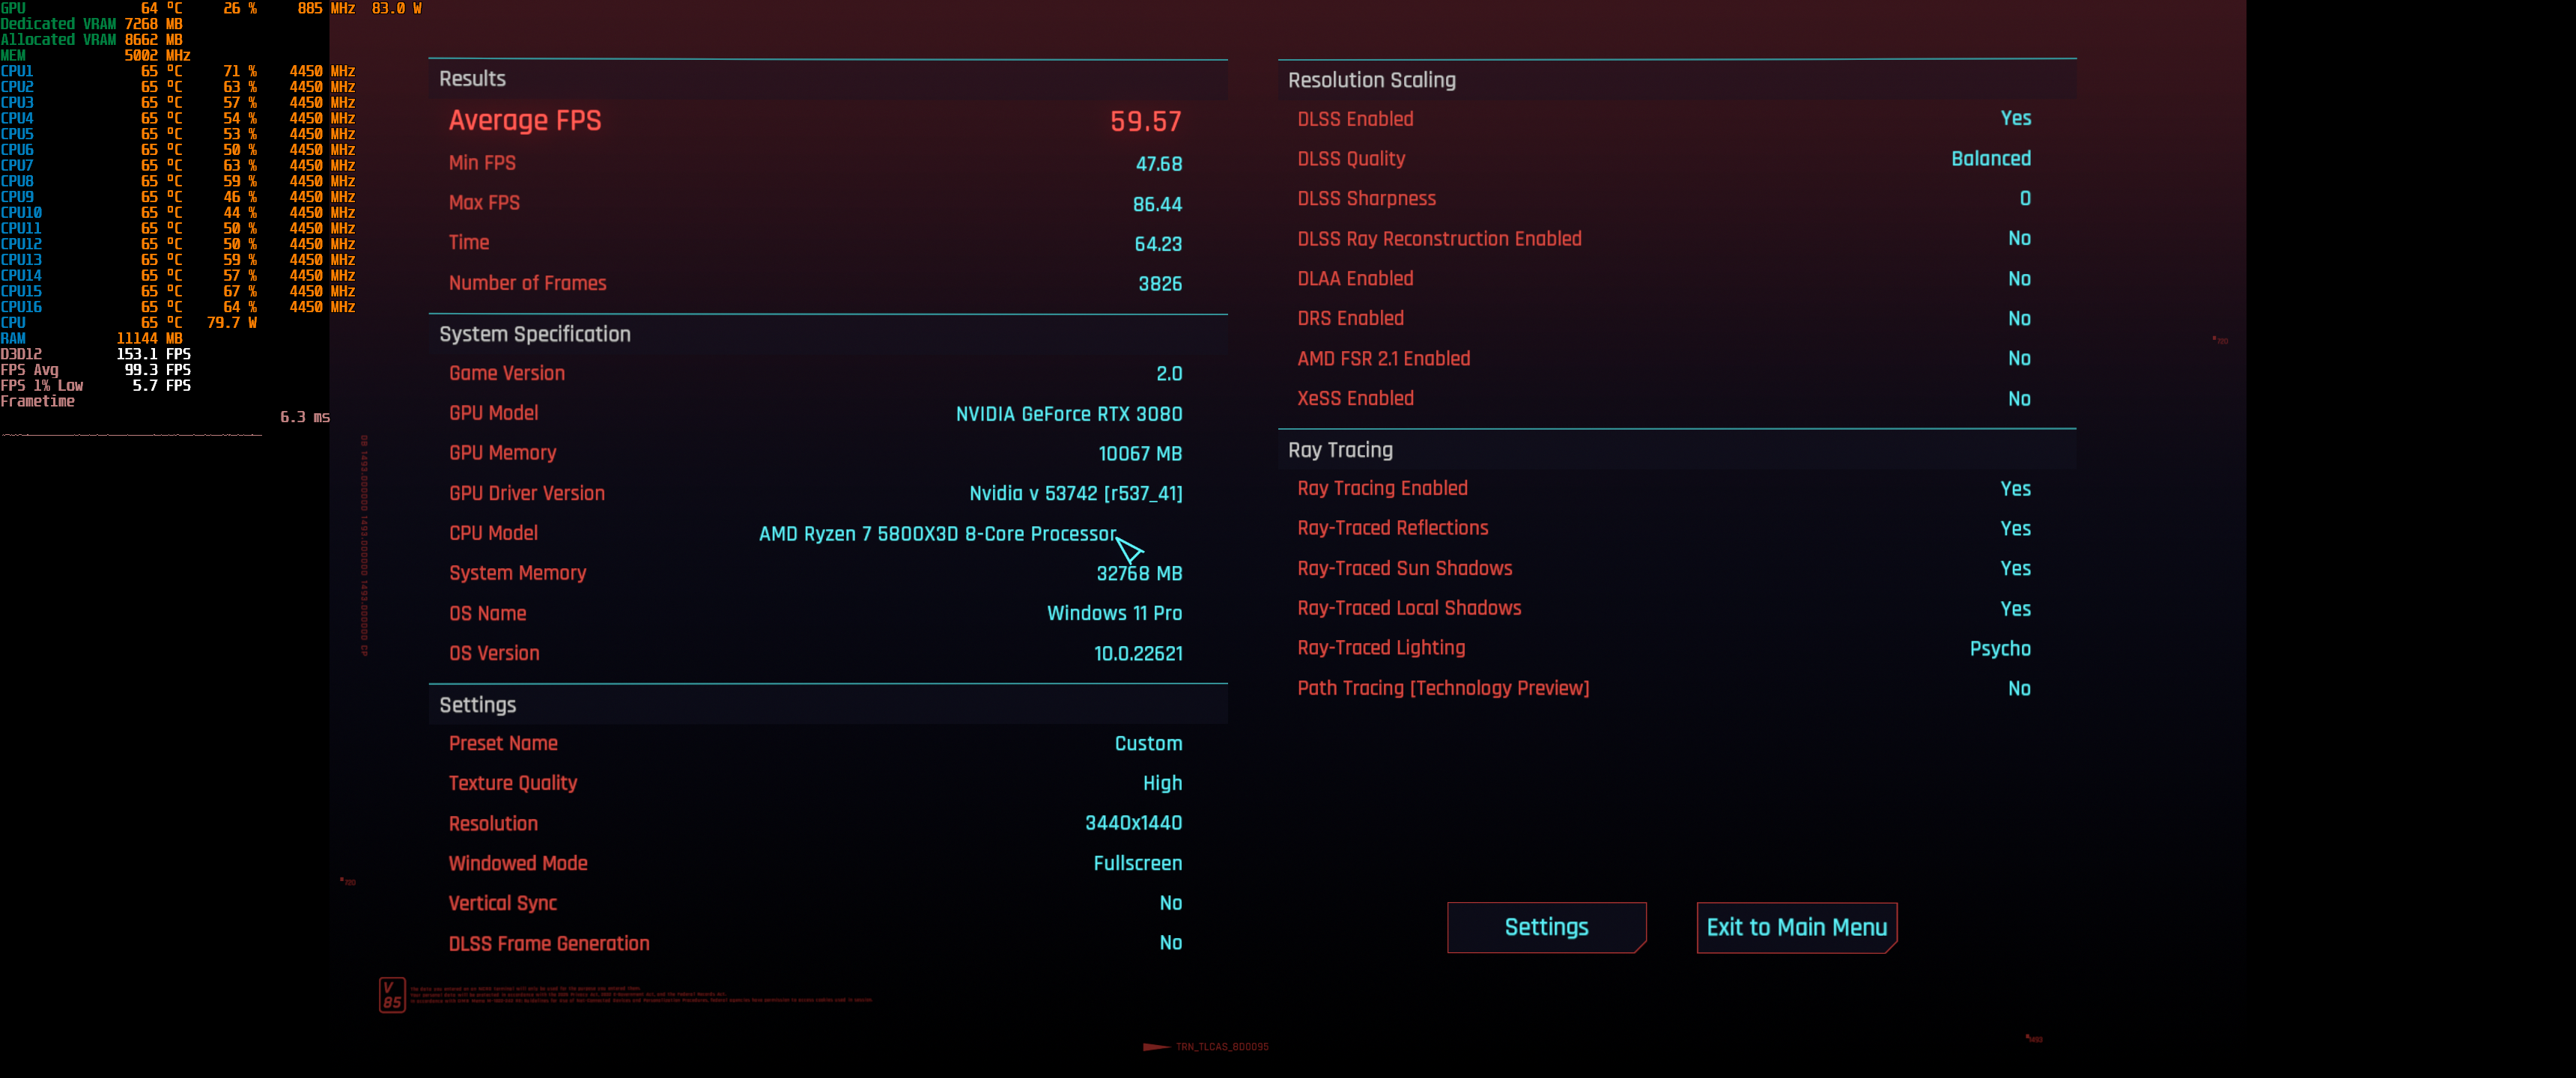Click the Ray Tracing Enabled Yes value

[2014, 488]
